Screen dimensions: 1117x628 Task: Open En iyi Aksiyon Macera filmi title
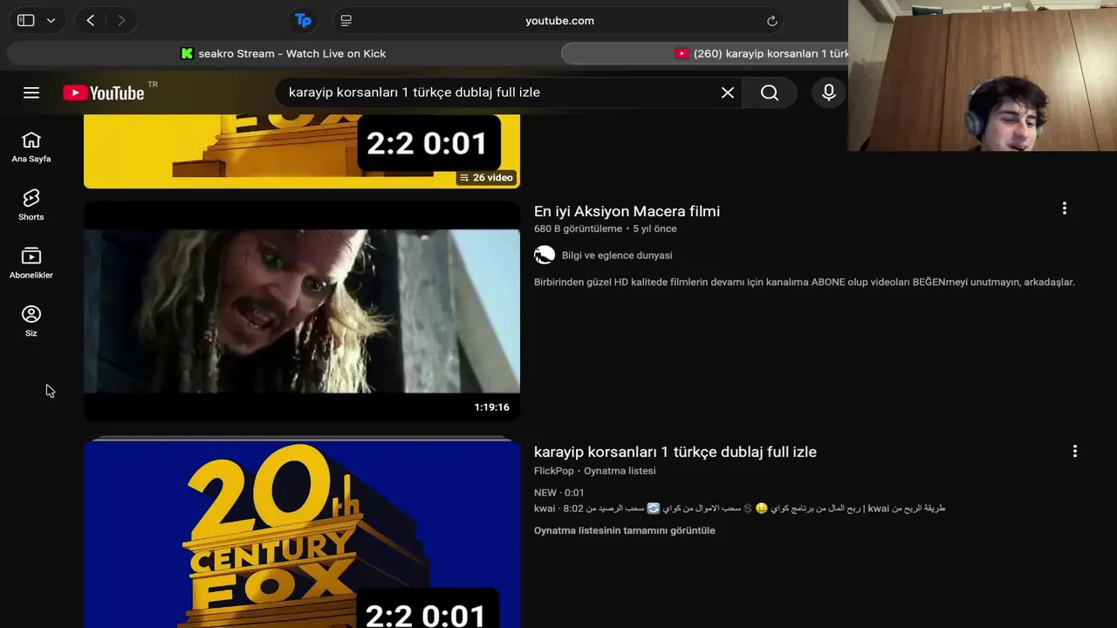coord(627,211)
